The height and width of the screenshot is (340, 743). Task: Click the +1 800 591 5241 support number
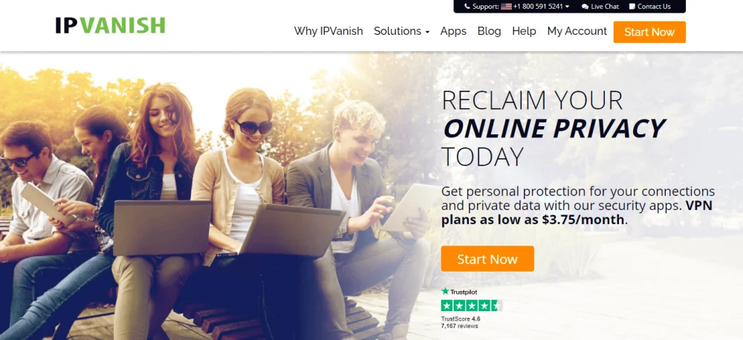click(x=538, y=7)
